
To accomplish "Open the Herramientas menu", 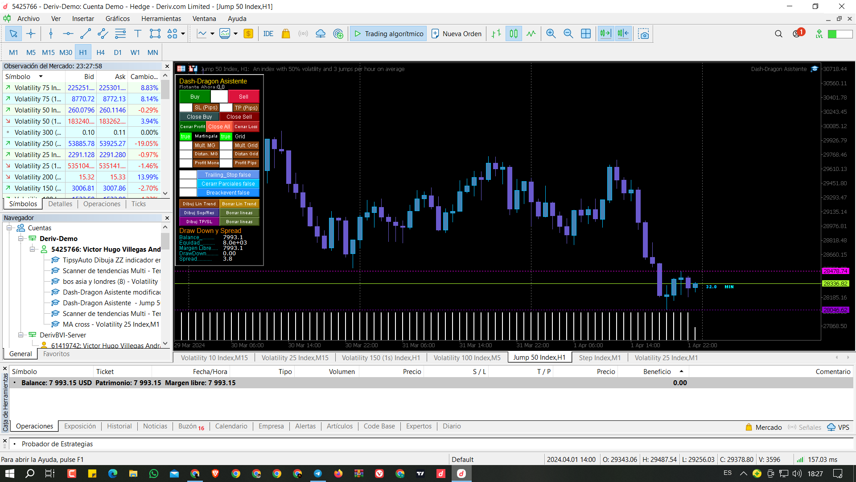I will (161, 19).
